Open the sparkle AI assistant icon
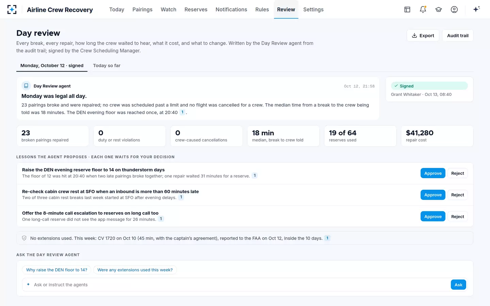 coord(476,9)
